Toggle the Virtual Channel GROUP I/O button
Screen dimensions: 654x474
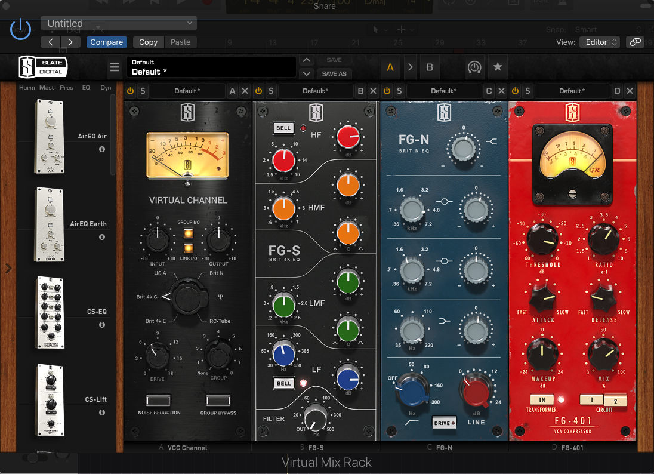189,233
